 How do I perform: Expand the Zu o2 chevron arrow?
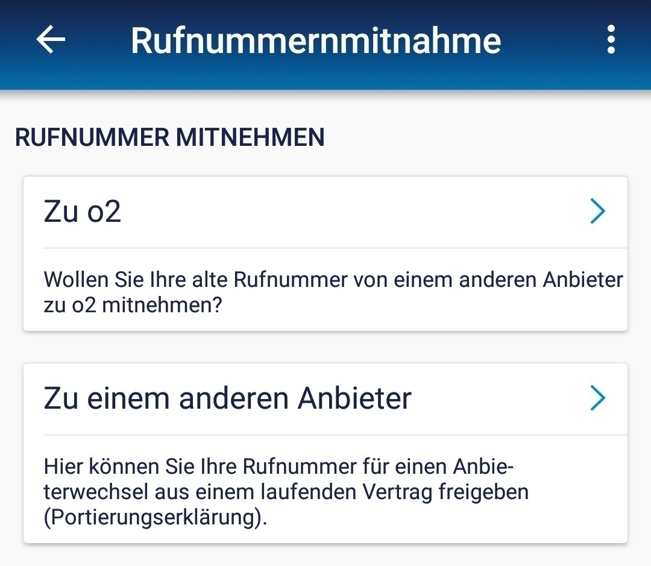click(597, 212)
